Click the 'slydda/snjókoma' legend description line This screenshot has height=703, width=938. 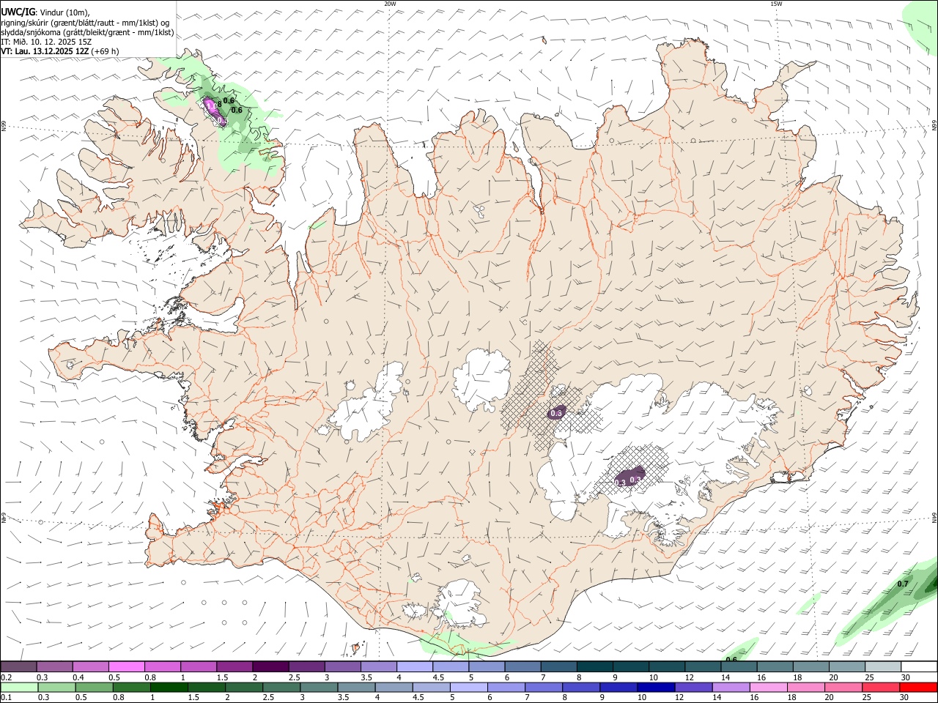coord(87,32)
